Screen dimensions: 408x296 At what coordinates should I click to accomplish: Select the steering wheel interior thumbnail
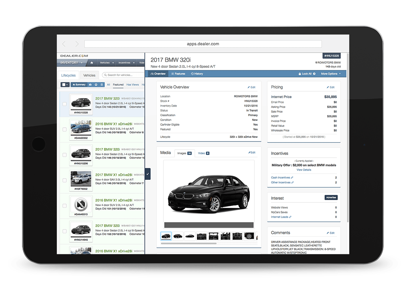pyautogui.click(x=202, y=236)
